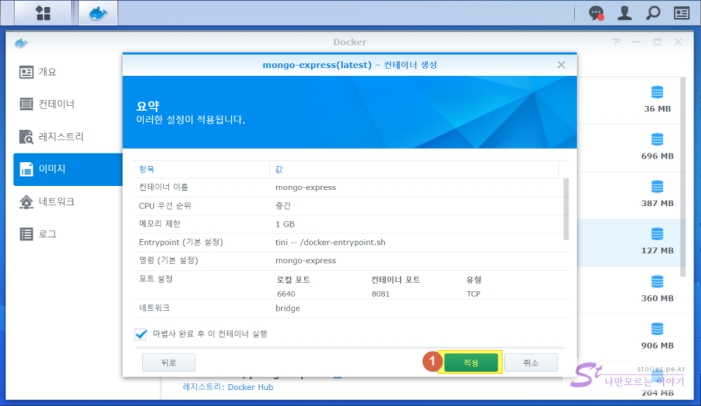This screenshot has width=701, height=406.
Task: Switch to the 컨테이너 tab
Action: tap(56, 104)
